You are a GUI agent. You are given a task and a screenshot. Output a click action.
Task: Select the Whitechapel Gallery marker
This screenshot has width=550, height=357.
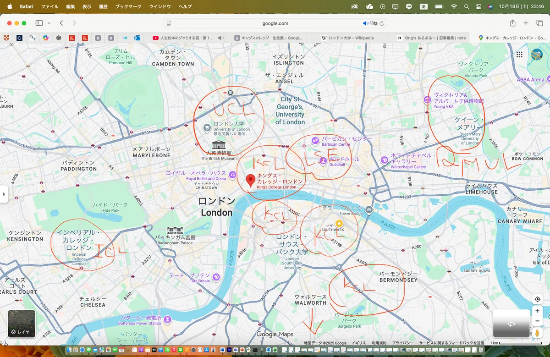click(384, 159)
